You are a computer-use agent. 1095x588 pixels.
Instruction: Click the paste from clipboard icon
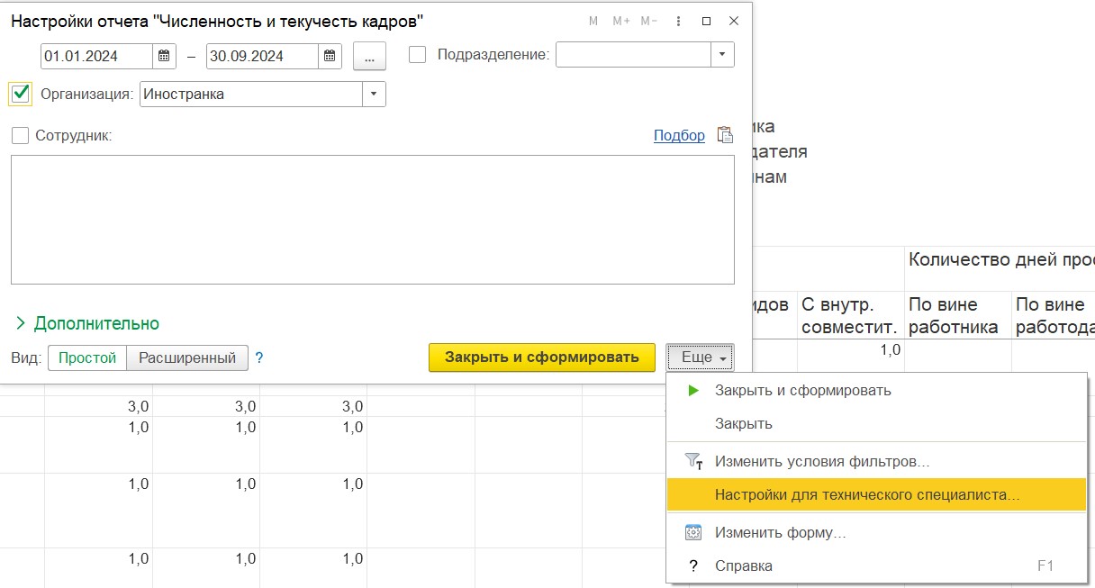[x=725, y=135]
